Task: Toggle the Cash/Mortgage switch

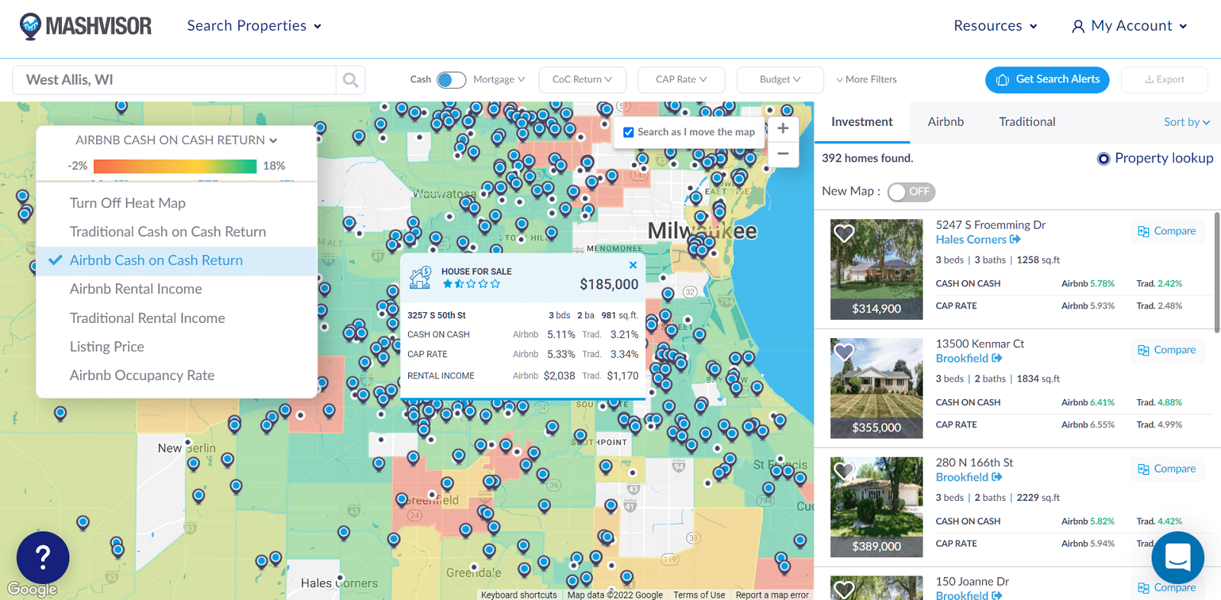Action: [x=451, y=80]
